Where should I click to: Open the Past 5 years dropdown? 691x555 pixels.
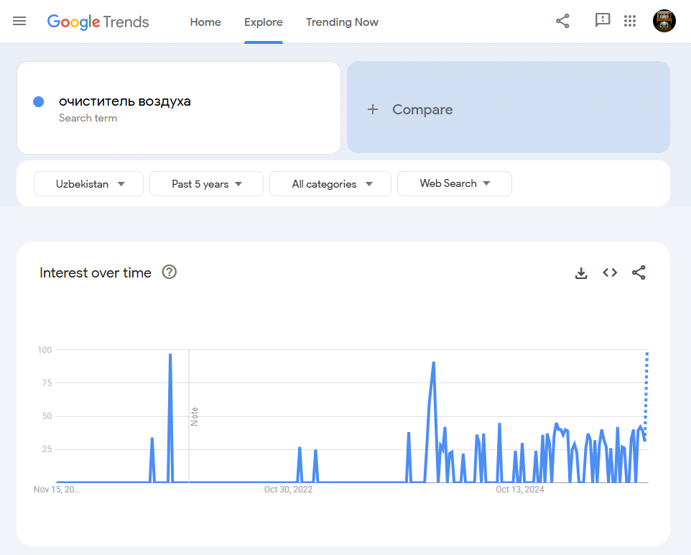pyautogui.click(x=206, y=184)
